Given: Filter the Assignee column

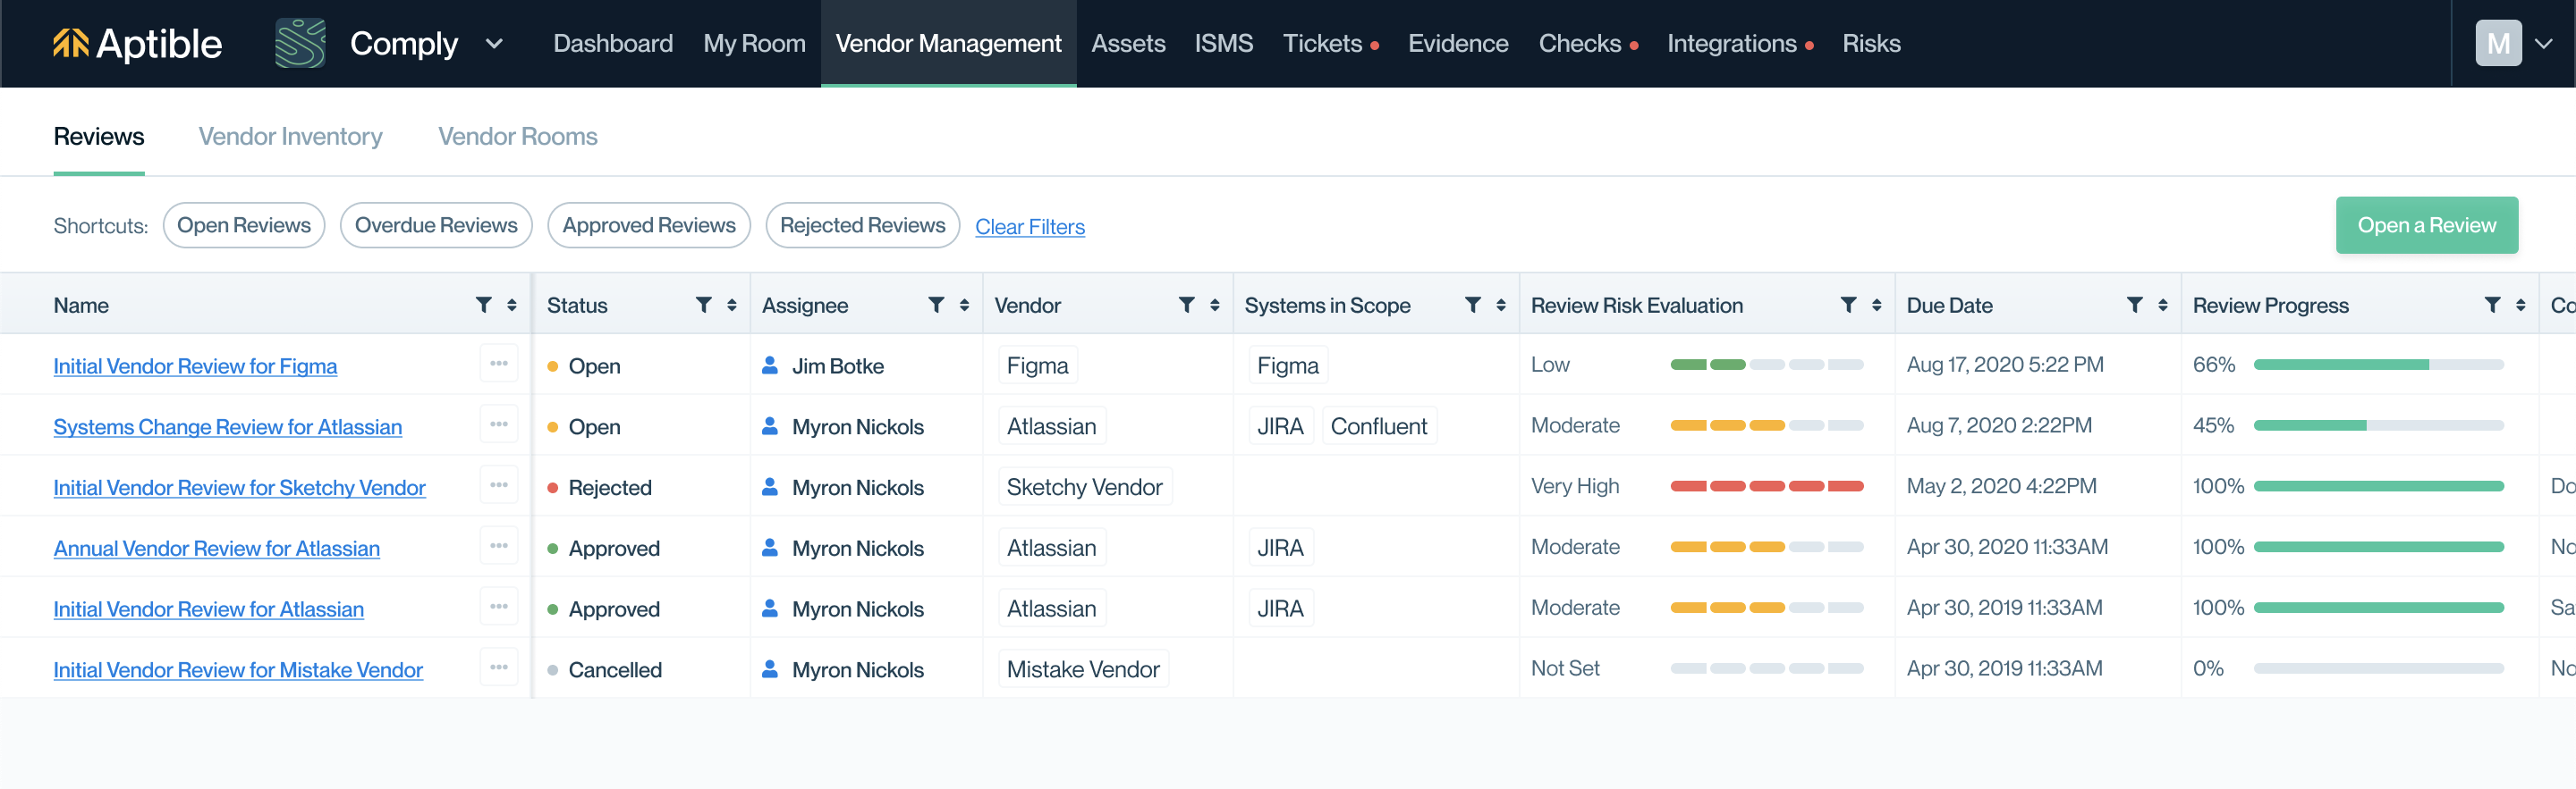Looking at the screenshot, I should click(937, 305).
